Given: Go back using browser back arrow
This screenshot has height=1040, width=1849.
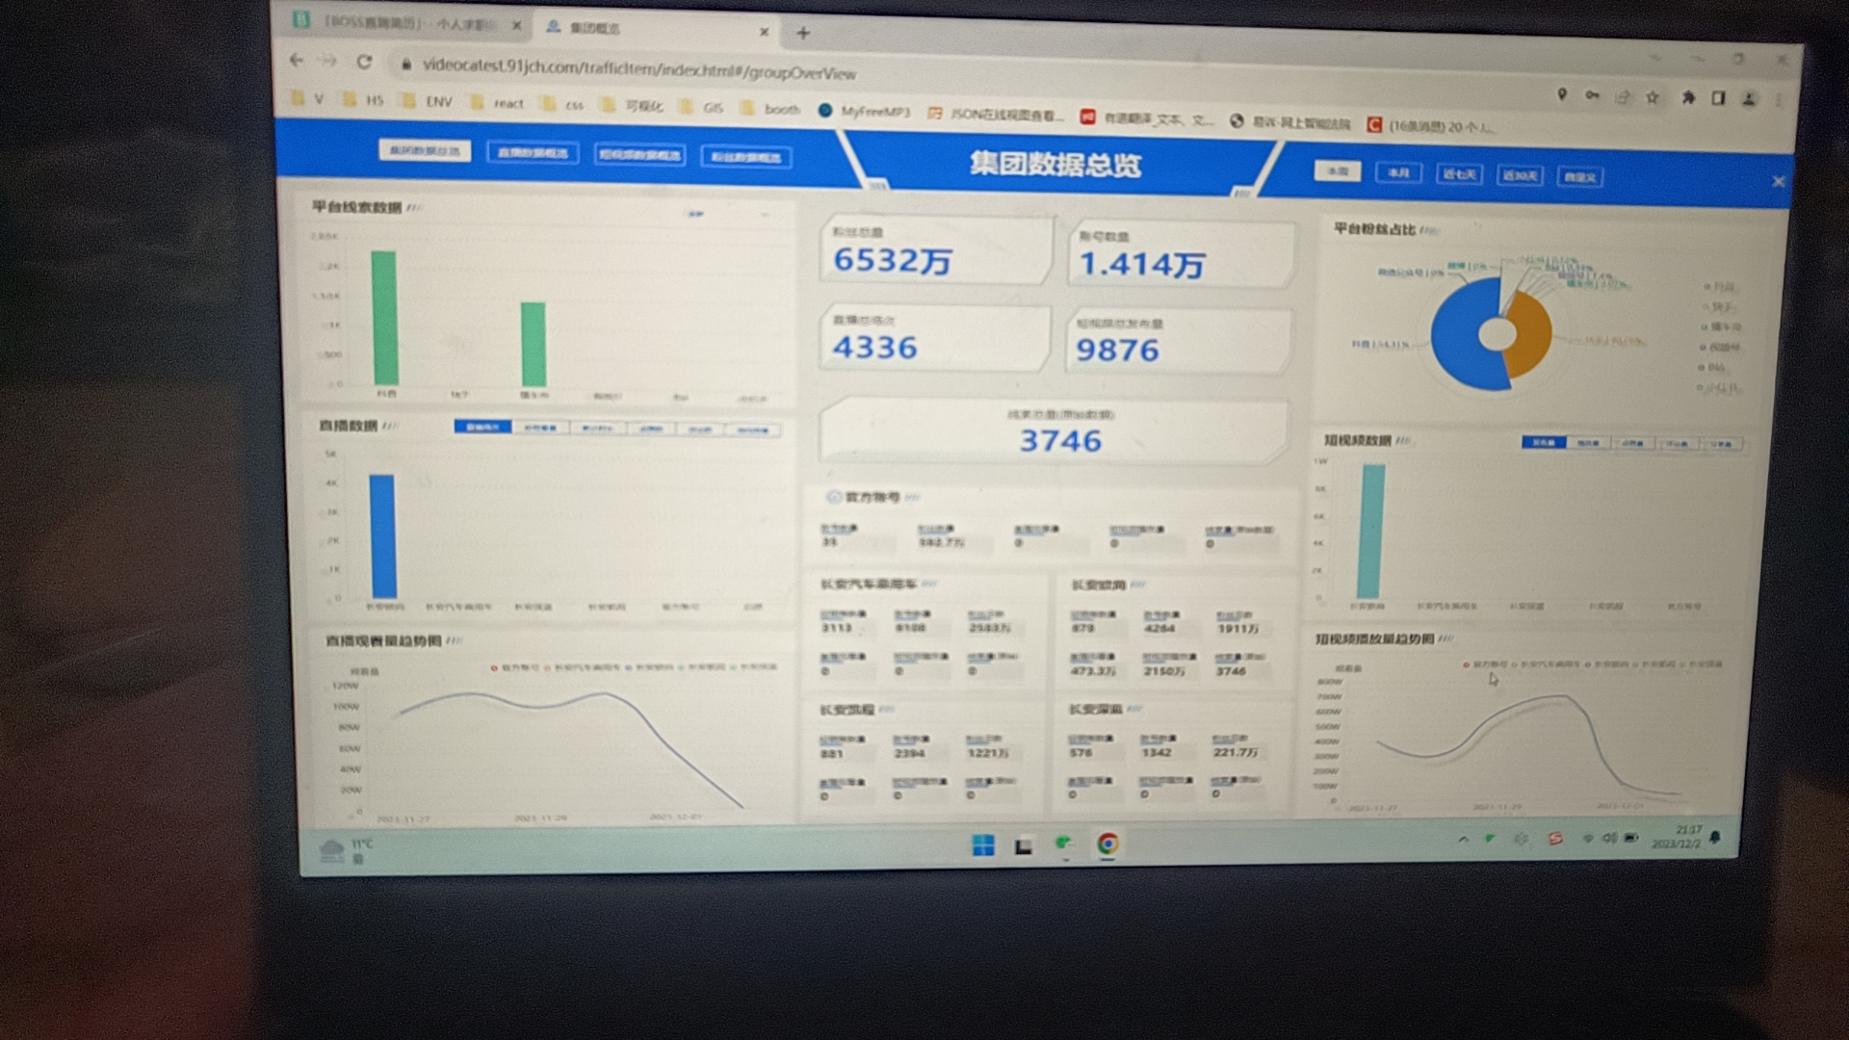Looking at the screenshot, I should pos(296,60).
